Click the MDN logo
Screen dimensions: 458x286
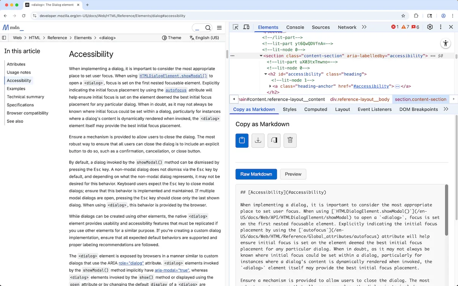pyautogui.click(x=13, y=27)
